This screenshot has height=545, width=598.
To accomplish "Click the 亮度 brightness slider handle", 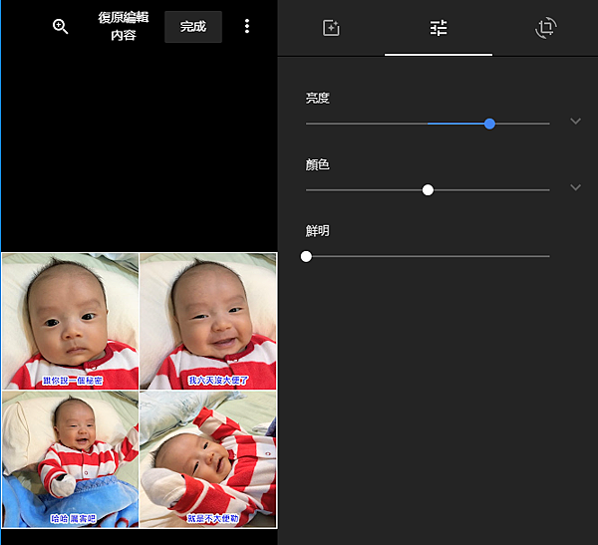I will 489,124.
